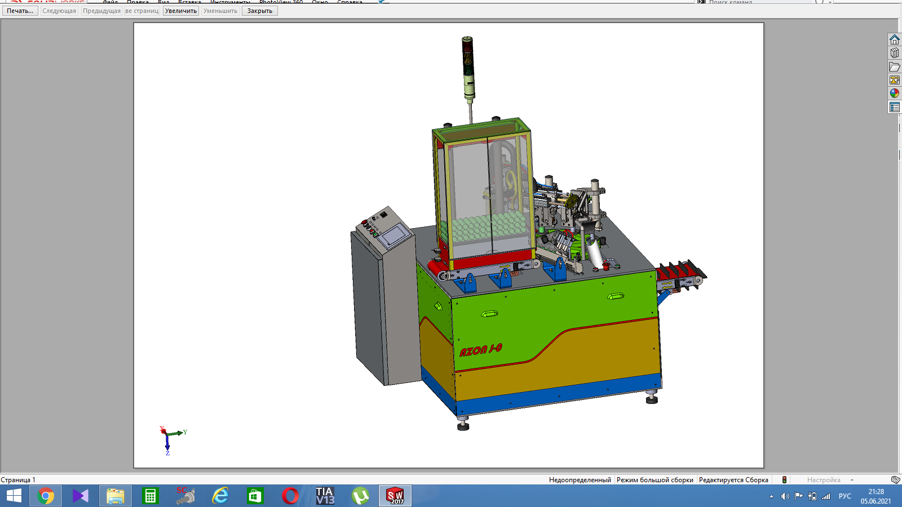Click the traffic light rebuild status icon
Image resolution: width=902 pixels, height=507 pixels.
(x=784, y=480)
